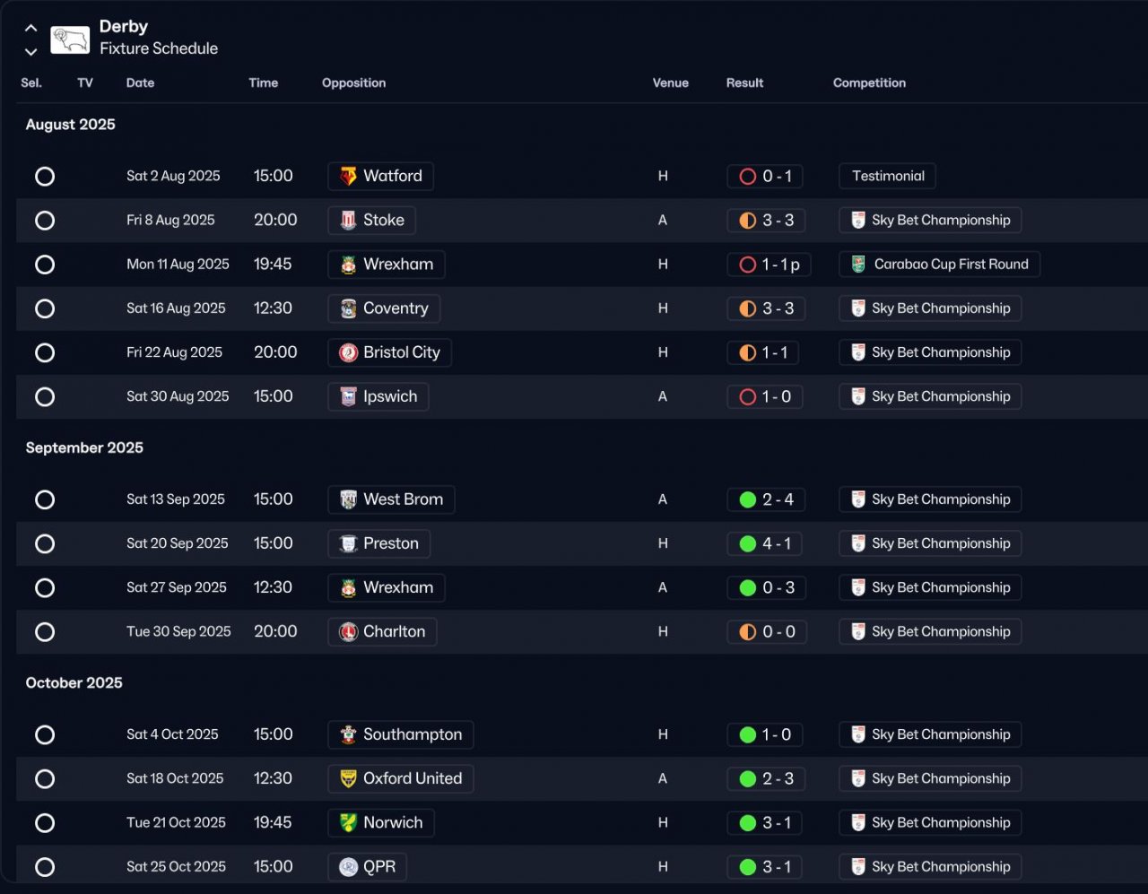Image resolution: width=1148 pixels, height=894 pixels.
Task: Go to previous team with up chevron
Action: point(30,29)
